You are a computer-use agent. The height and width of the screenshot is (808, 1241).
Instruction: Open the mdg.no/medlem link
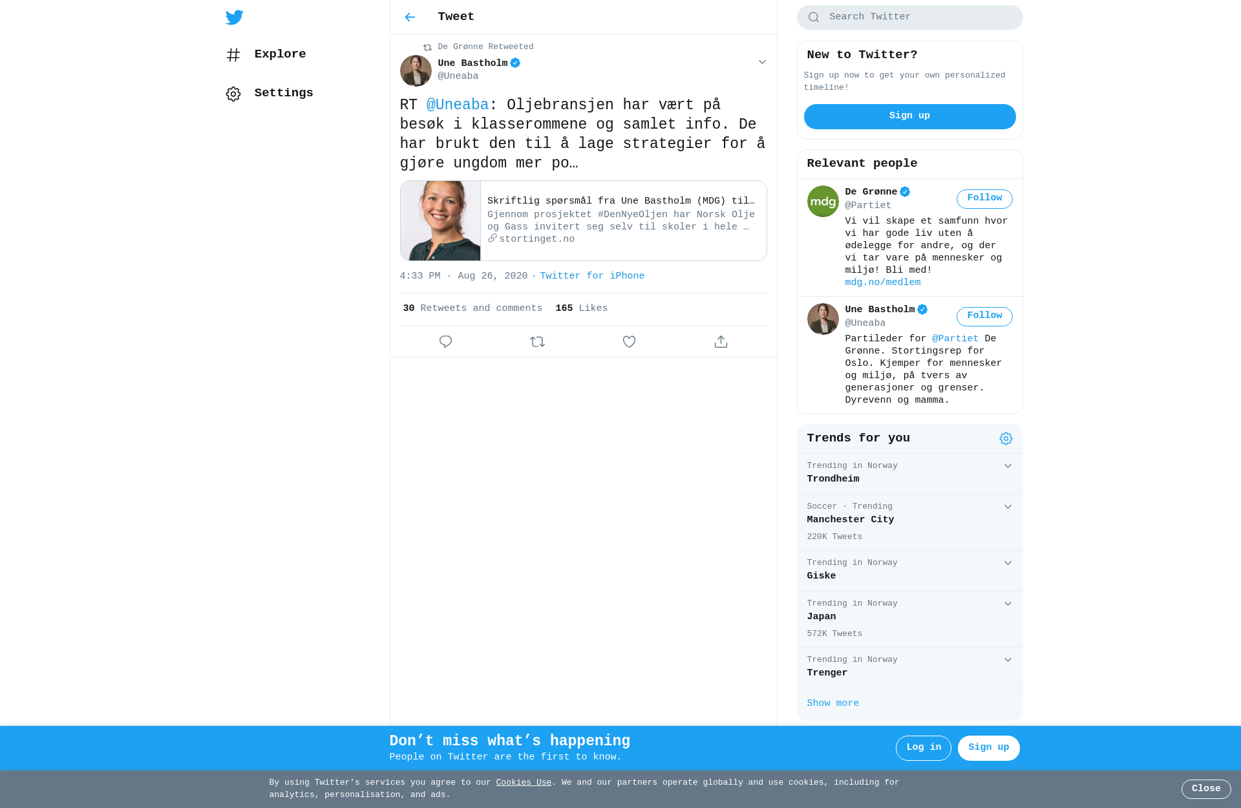(883, 282)
